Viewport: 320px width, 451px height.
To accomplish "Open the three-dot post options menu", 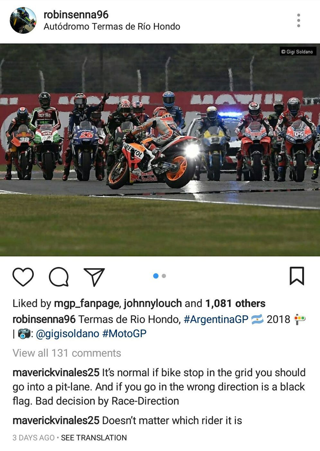I will click(x=298, y=20).
